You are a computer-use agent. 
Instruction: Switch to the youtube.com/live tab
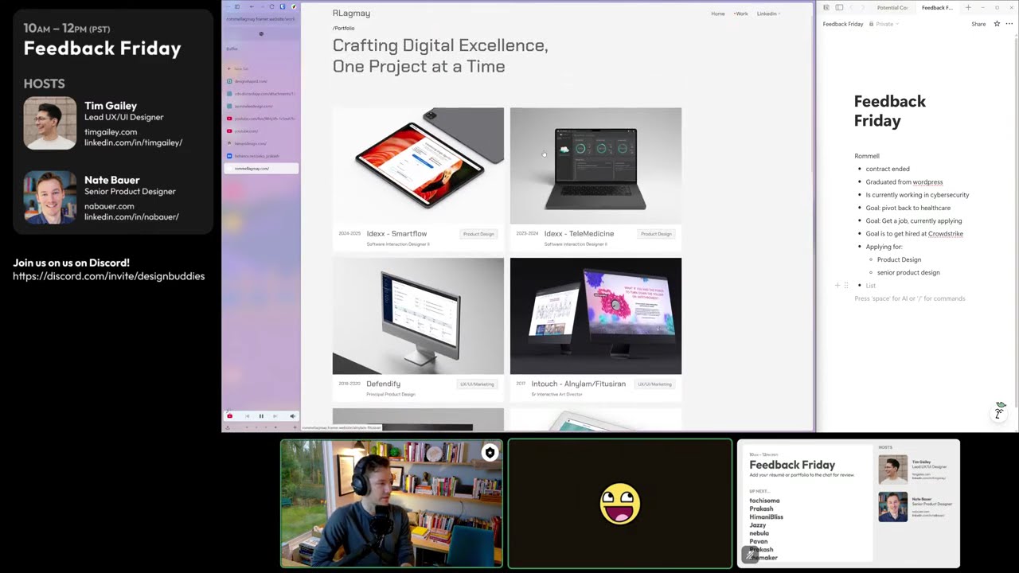click(261, 119)
